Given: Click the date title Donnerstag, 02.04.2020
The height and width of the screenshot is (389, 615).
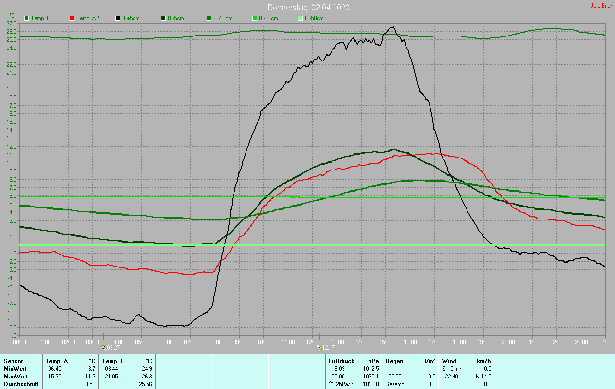Looking at the screenshot, I should (x=308, y=7).
